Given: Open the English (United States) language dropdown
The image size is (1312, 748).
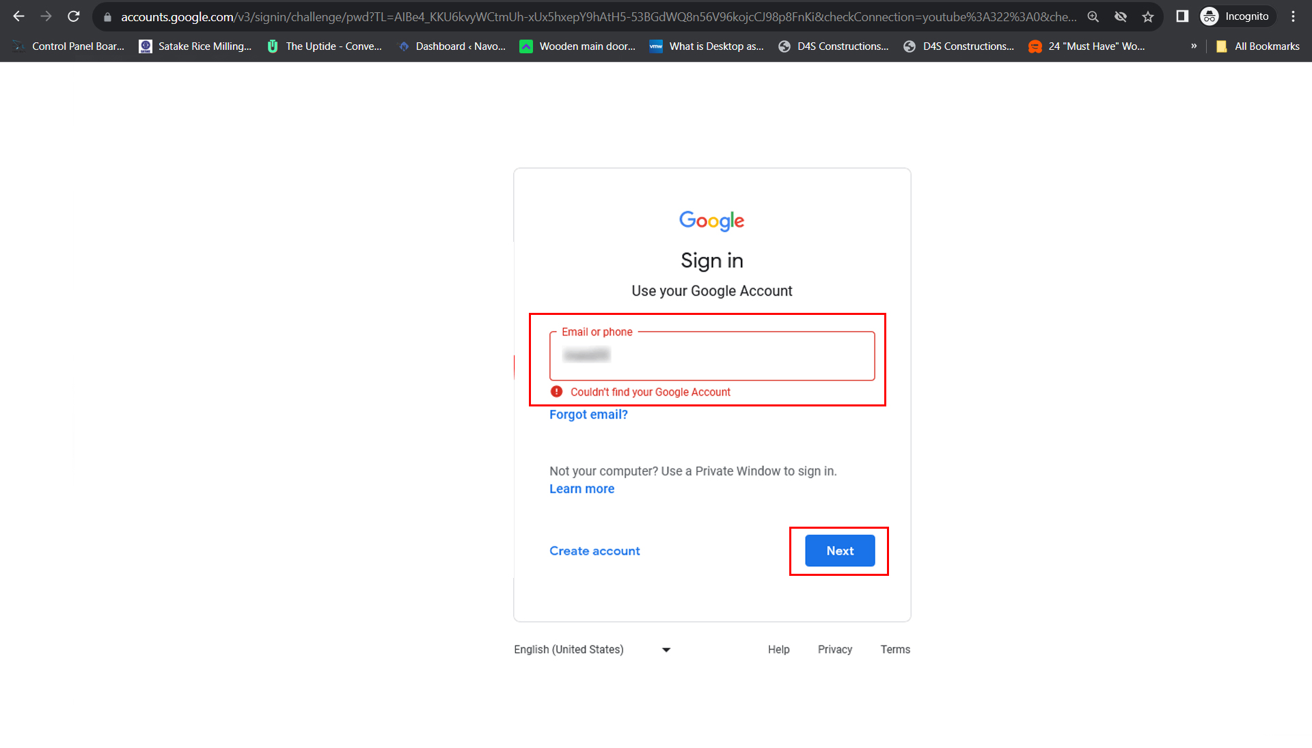Looking at the screenshot, I should point(592,650).
